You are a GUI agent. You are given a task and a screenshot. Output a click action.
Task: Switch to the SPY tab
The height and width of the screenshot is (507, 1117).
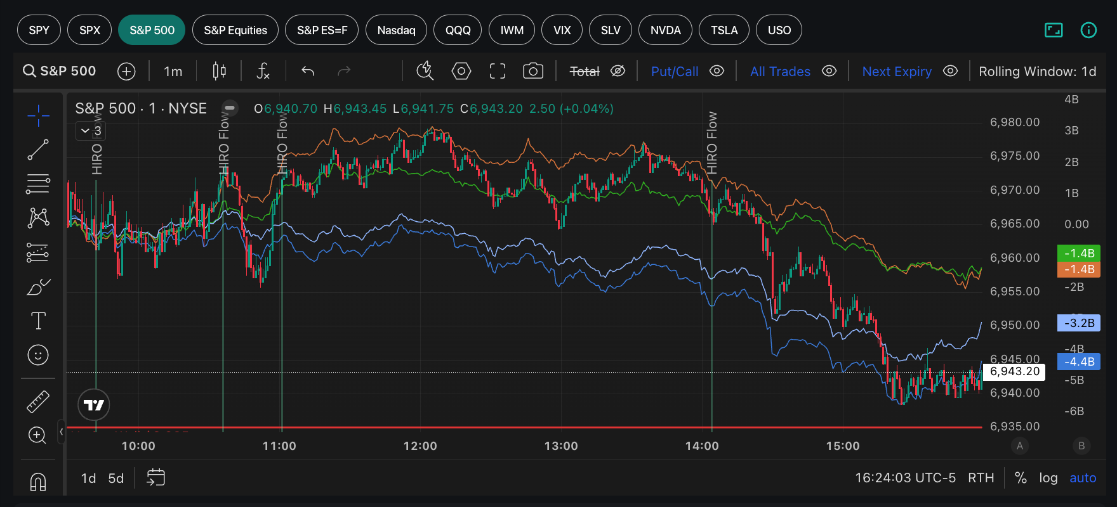[x=39, y=30]
